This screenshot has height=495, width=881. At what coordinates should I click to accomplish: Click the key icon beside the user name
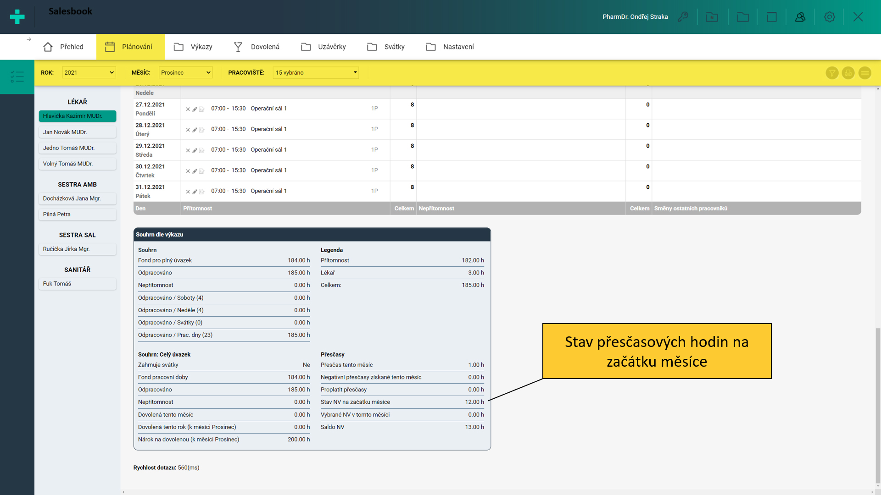coord(683,17)
